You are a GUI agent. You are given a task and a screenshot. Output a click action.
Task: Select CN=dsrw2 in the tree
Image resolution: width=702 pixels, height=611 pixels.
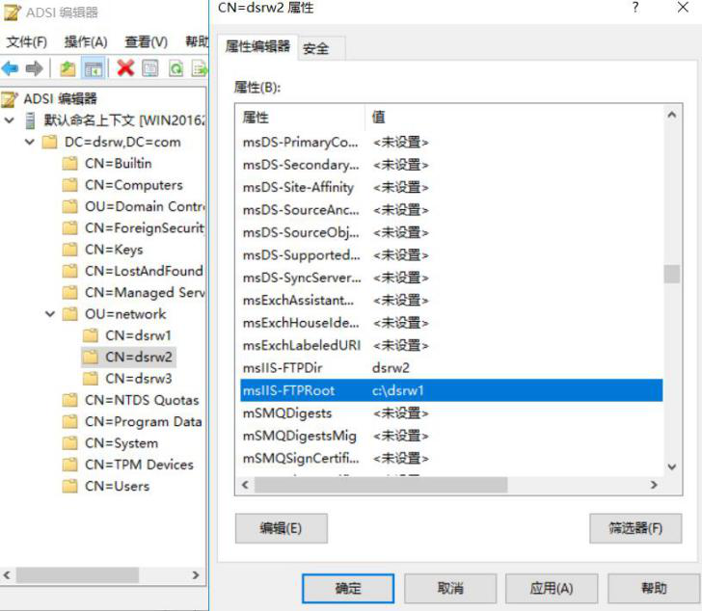point(138,357)
